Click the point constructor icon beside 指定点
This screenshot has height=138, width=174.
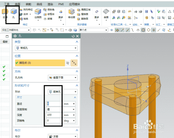[x=74, y=63]
